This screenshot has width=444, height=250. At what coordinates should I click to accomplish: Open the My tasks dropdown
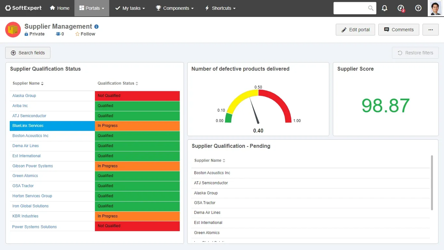pos(130,8)
